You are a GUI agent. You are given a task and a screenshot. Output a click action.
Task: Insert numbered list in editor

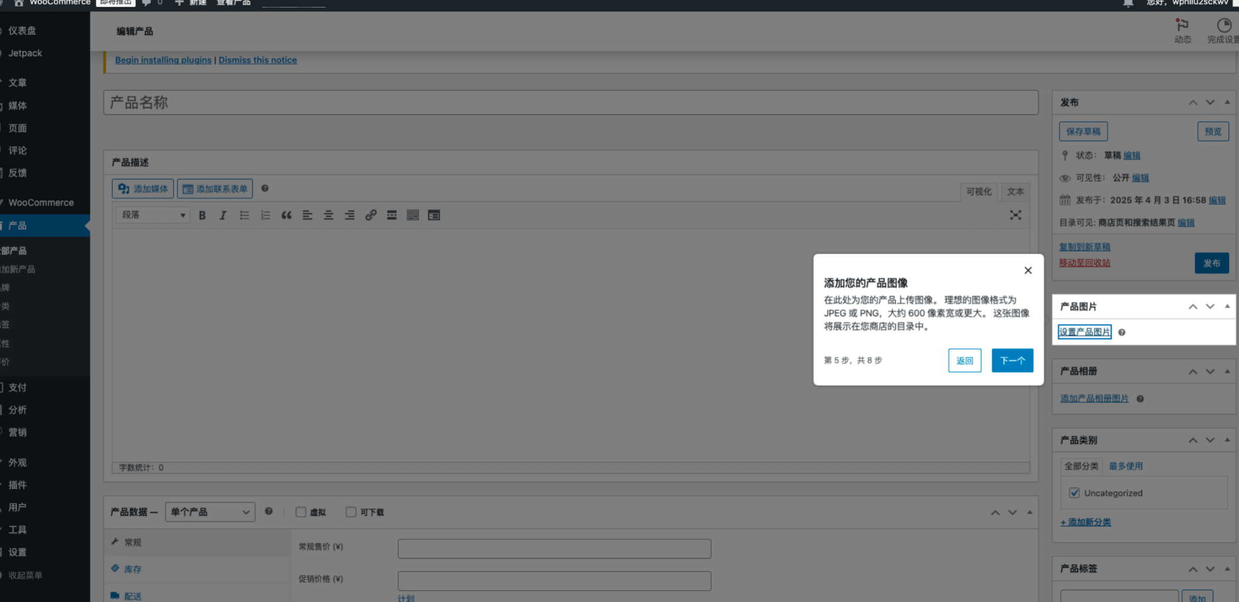265,215
